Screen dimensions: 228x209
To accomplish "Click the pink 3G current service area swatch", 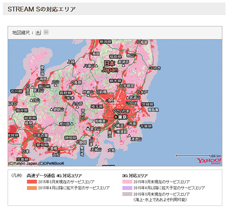I will pyautogui.click(x=127, y=182).
